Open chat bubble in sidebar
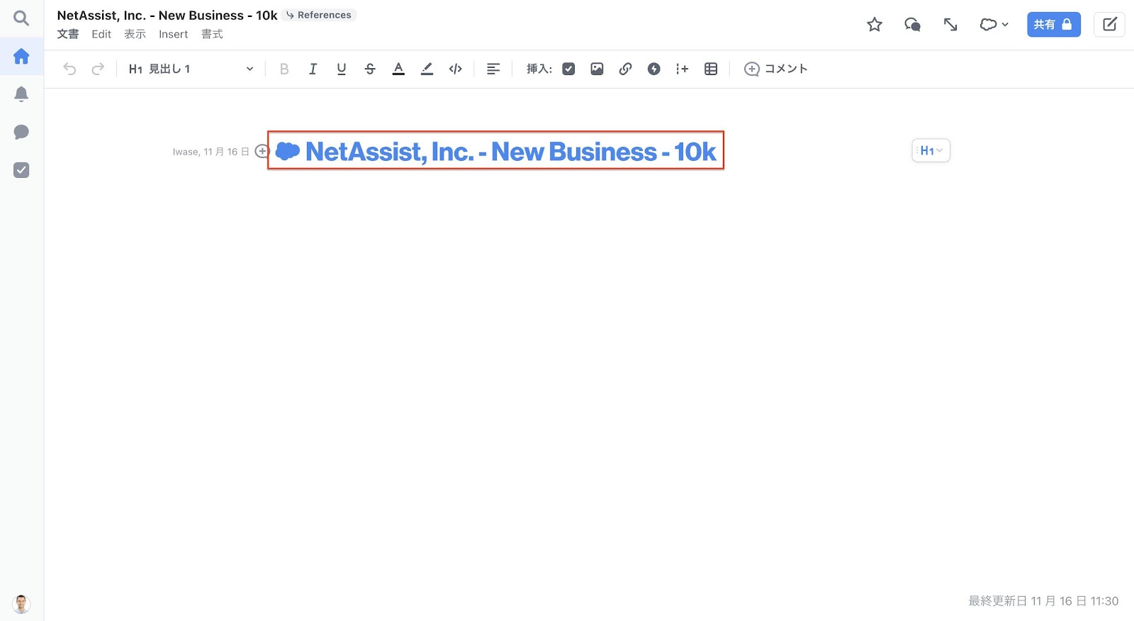This screenshot has width=1134, height=621. (x=21, y=132)
